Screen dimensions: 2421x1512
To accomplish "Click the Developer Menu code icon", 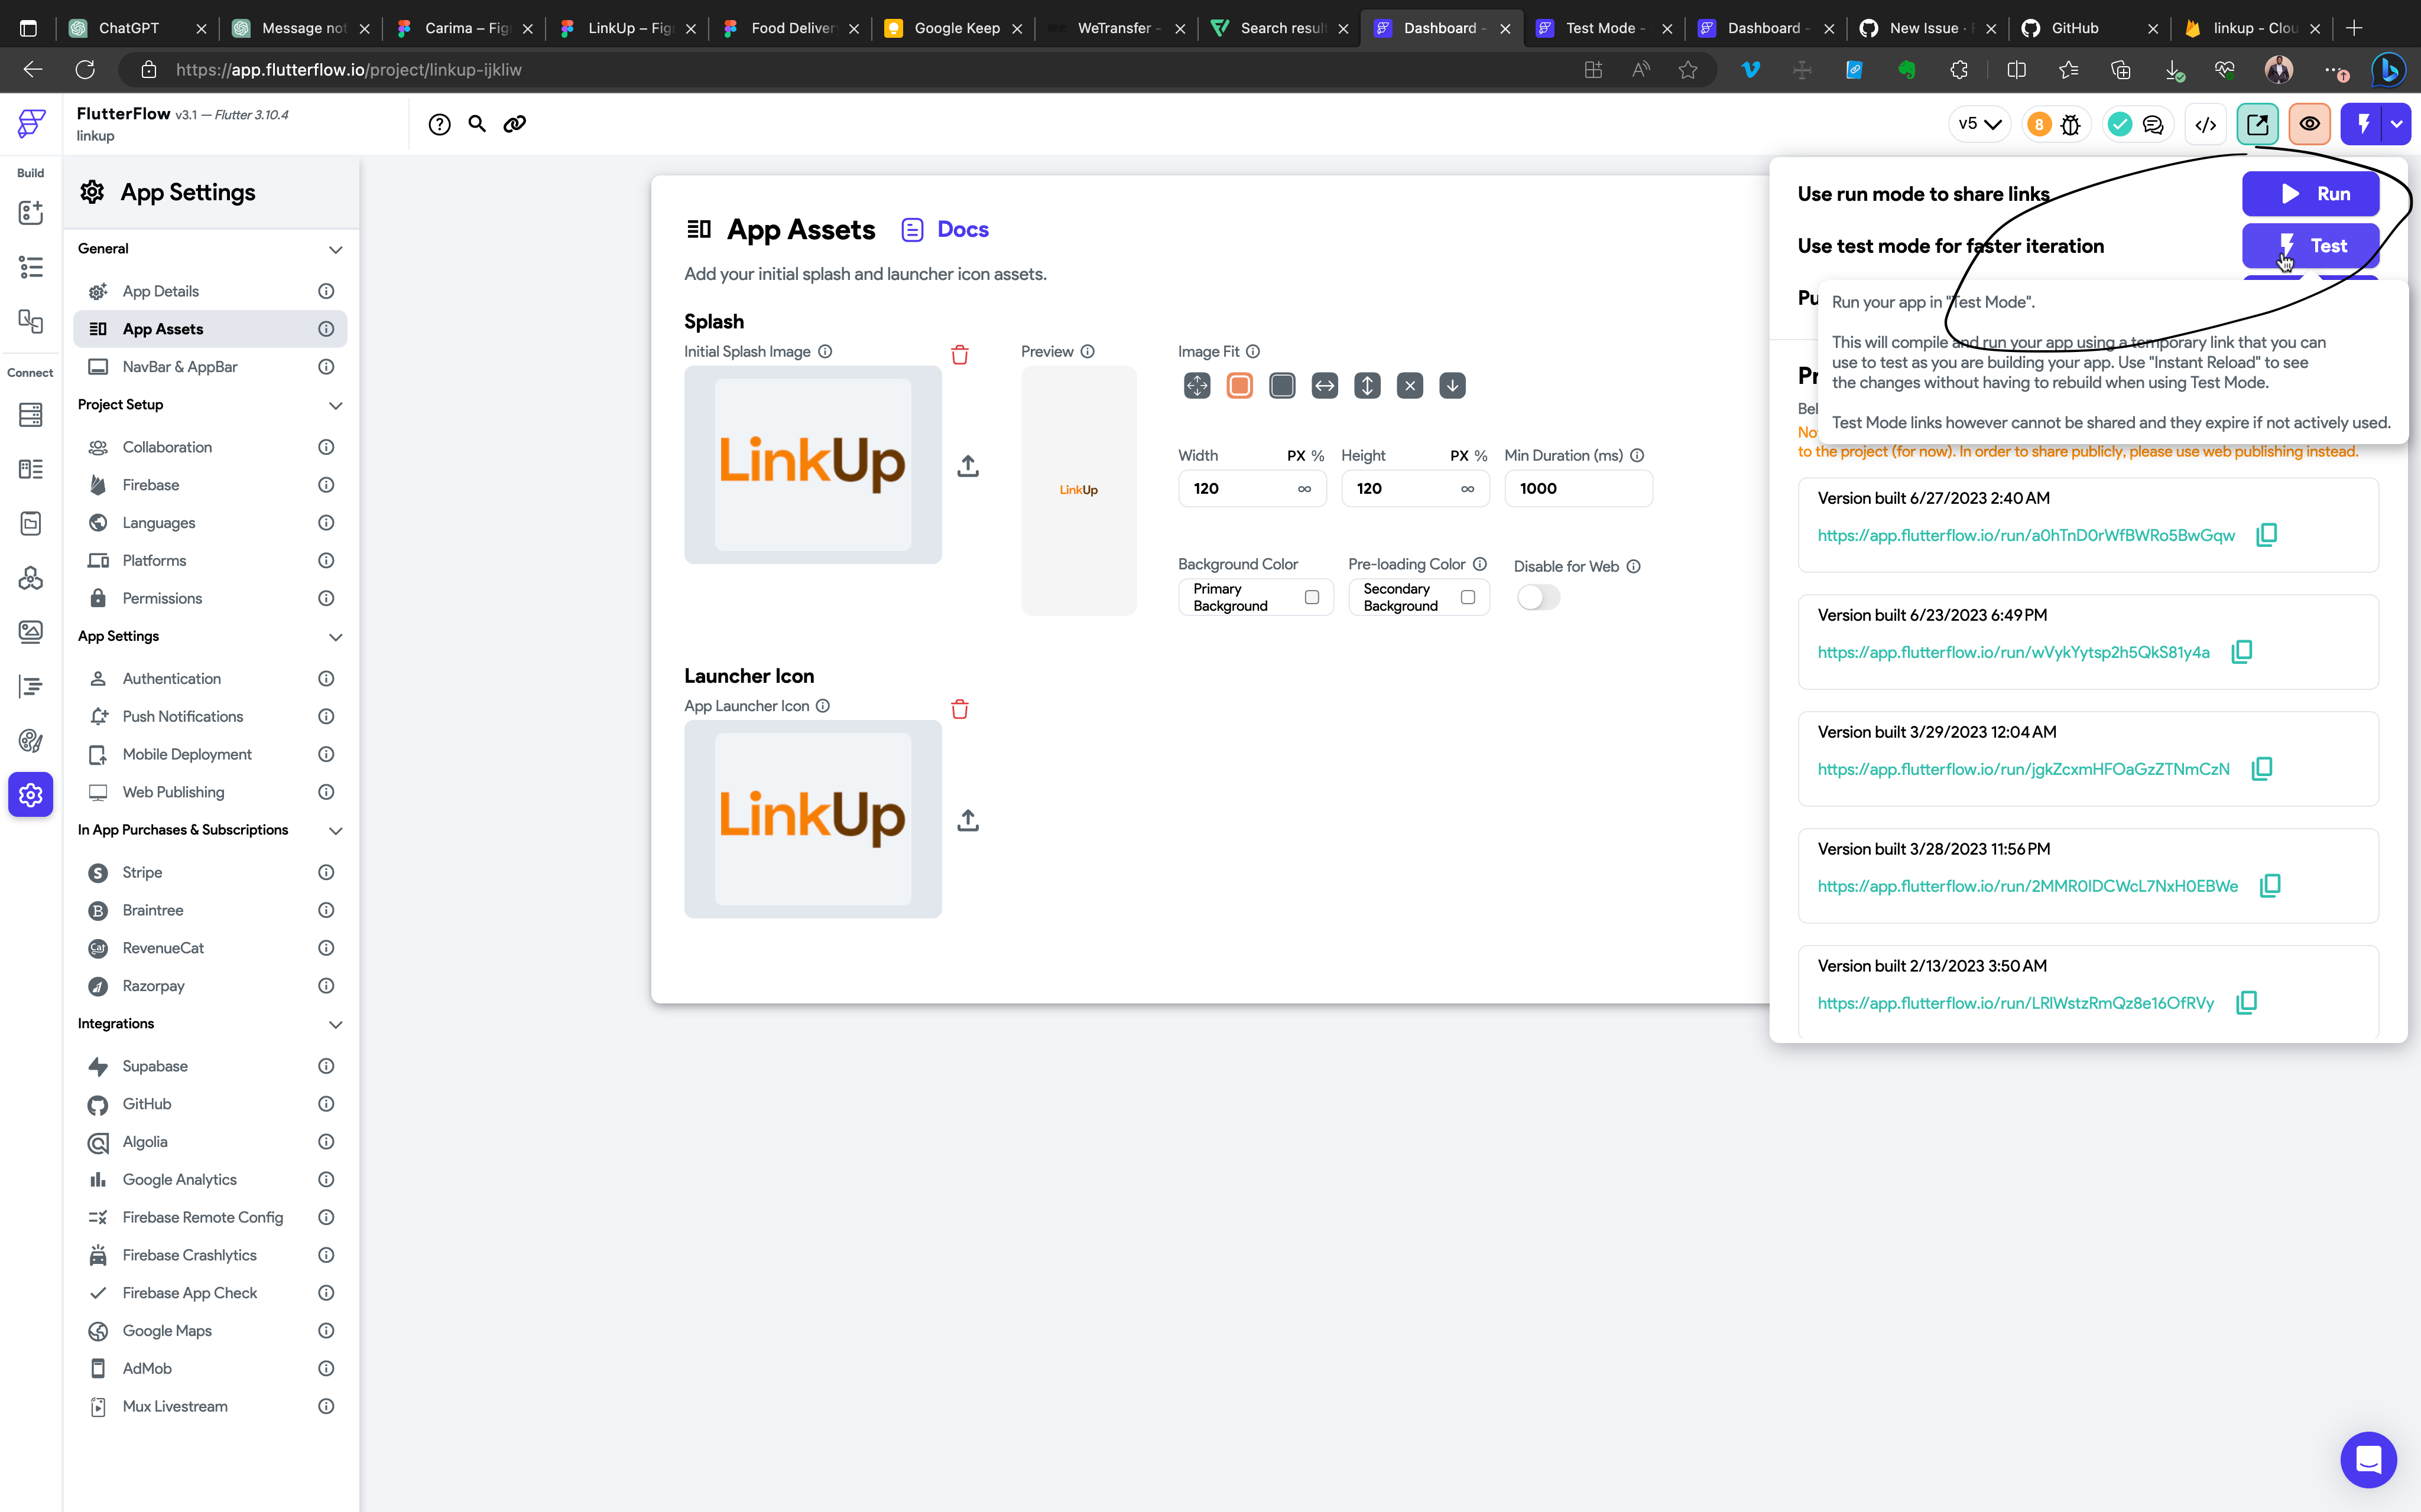I will (x=2205, y=124).
